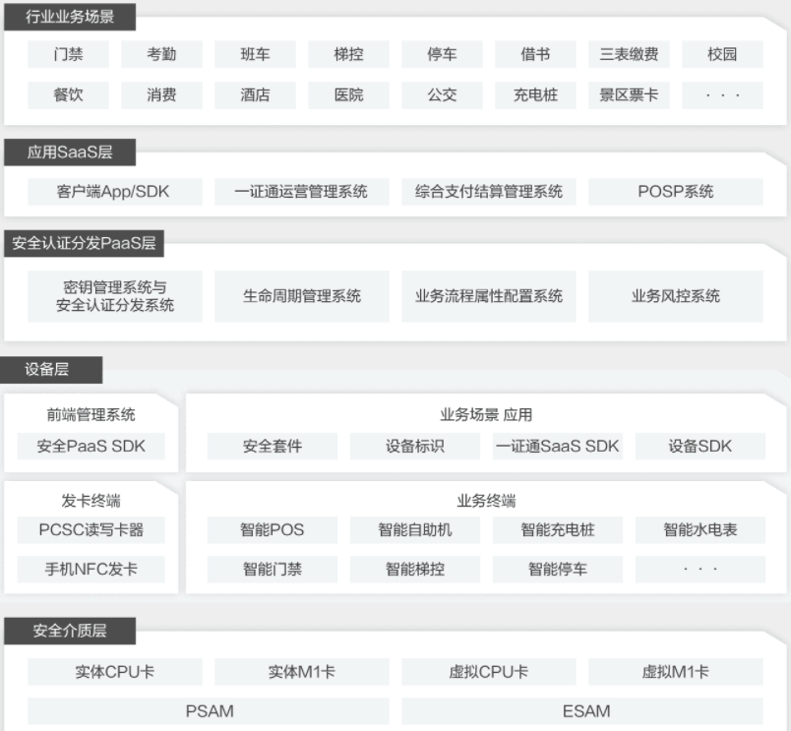791x731 pixels.
Task: Select 业务风控系统 box
Action: (676, 296)
